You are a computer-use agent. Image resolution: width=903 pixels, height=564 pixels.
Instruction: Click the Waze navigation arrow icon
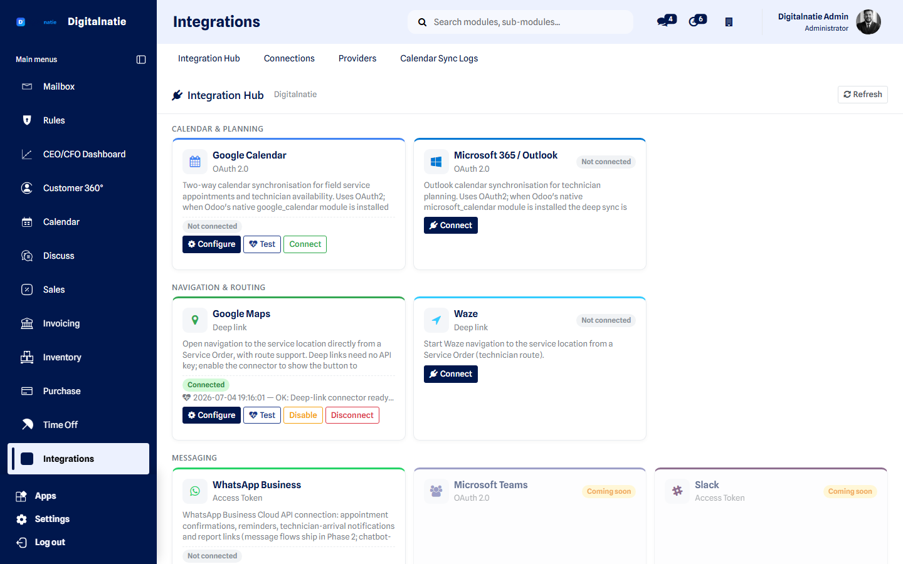(436, 320)
